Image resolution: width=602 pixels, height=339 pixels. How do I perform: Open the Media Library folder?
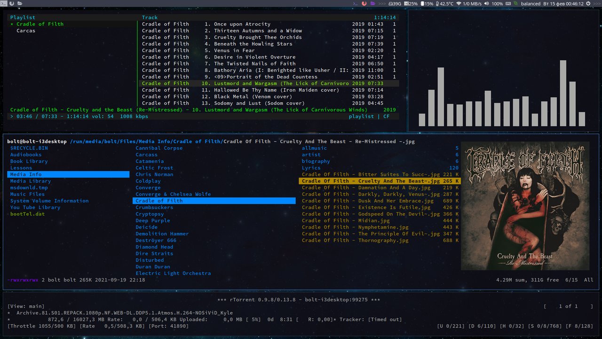pyautogui.click(x=31, y=181)
